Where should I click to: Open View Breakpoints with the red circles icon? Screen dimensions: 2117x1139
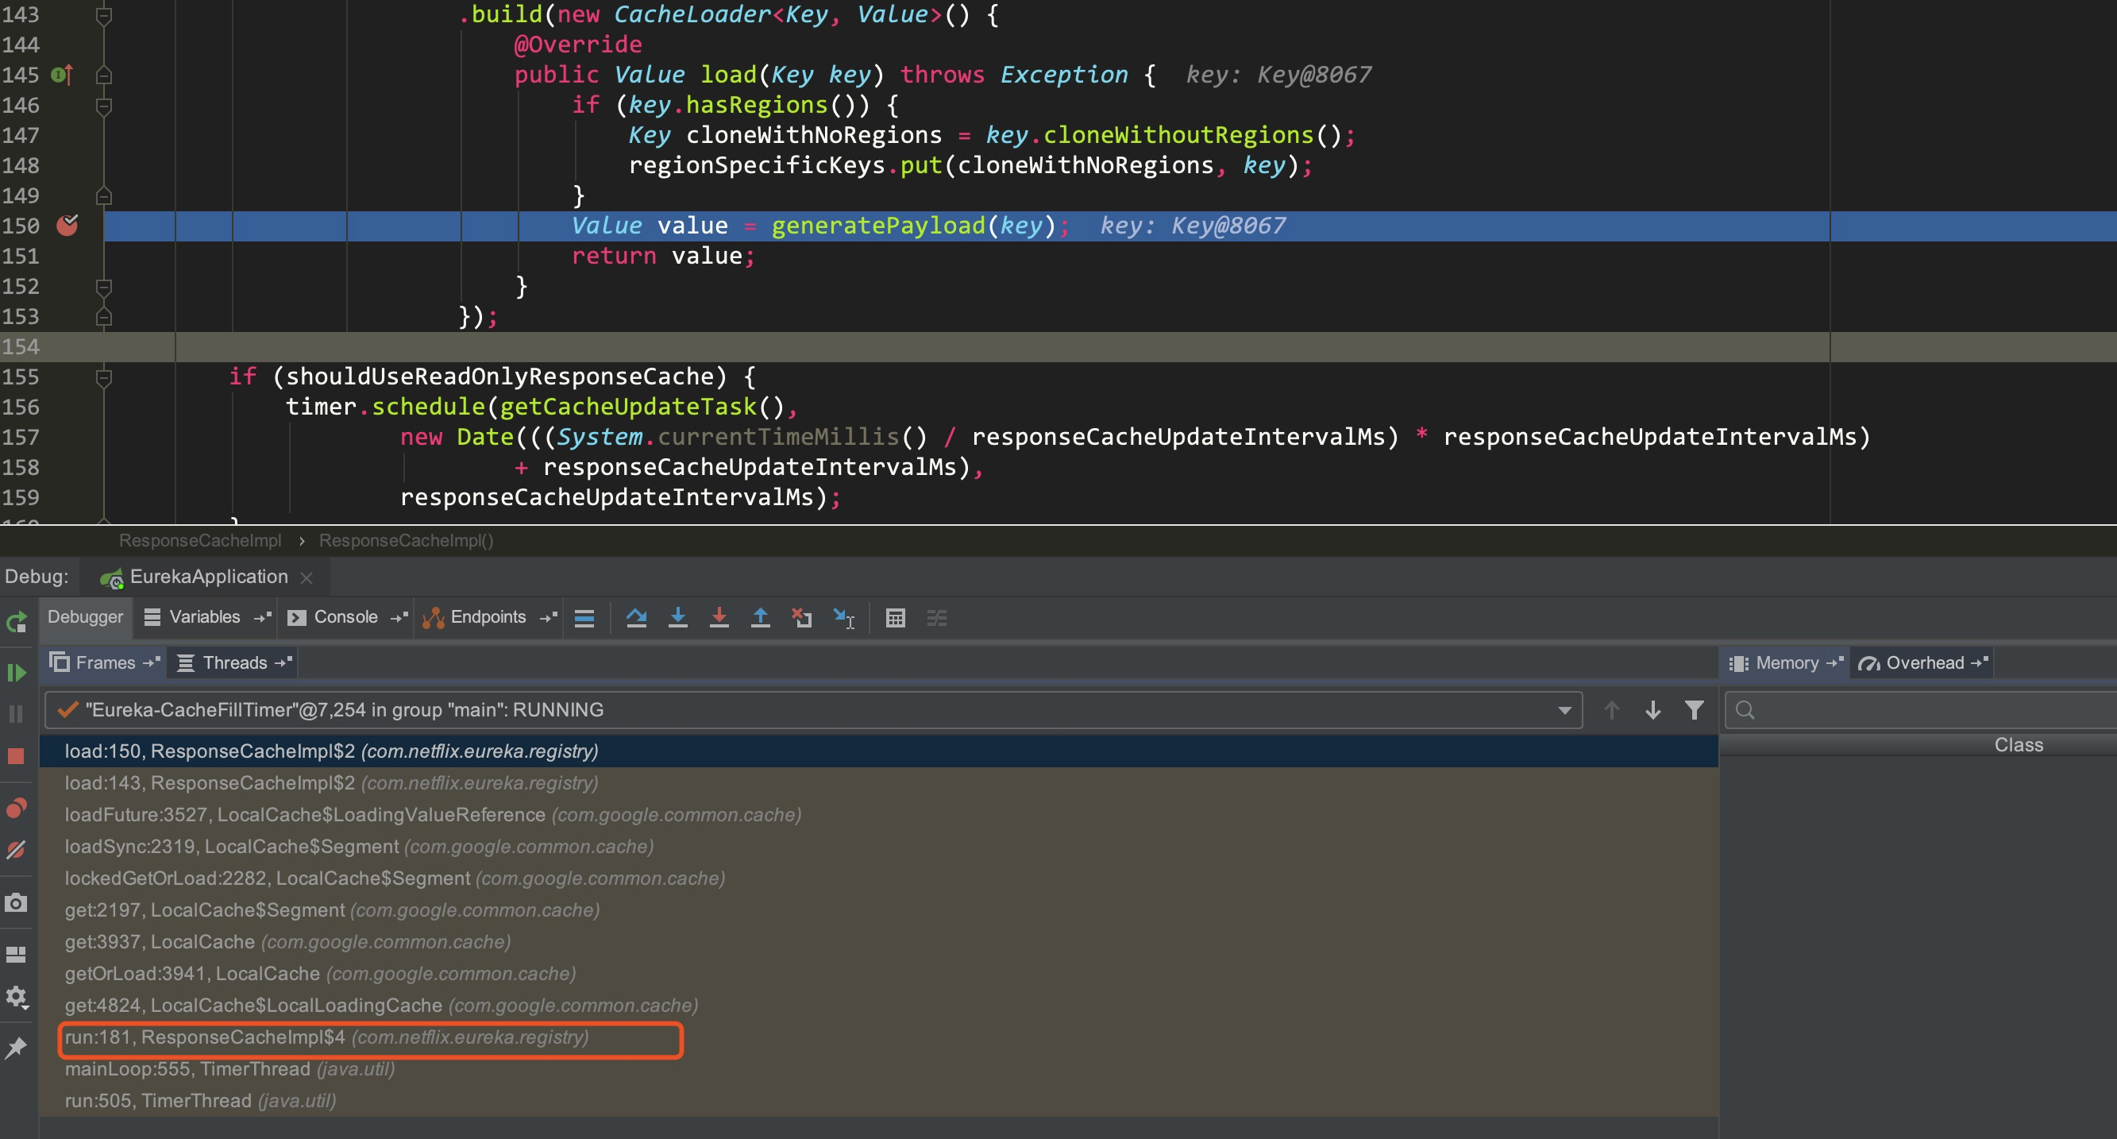[17, 809]
